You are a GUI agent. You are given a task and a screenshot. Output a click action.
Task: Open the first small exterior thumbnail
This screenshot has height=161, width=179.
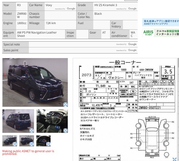[10, 141]
